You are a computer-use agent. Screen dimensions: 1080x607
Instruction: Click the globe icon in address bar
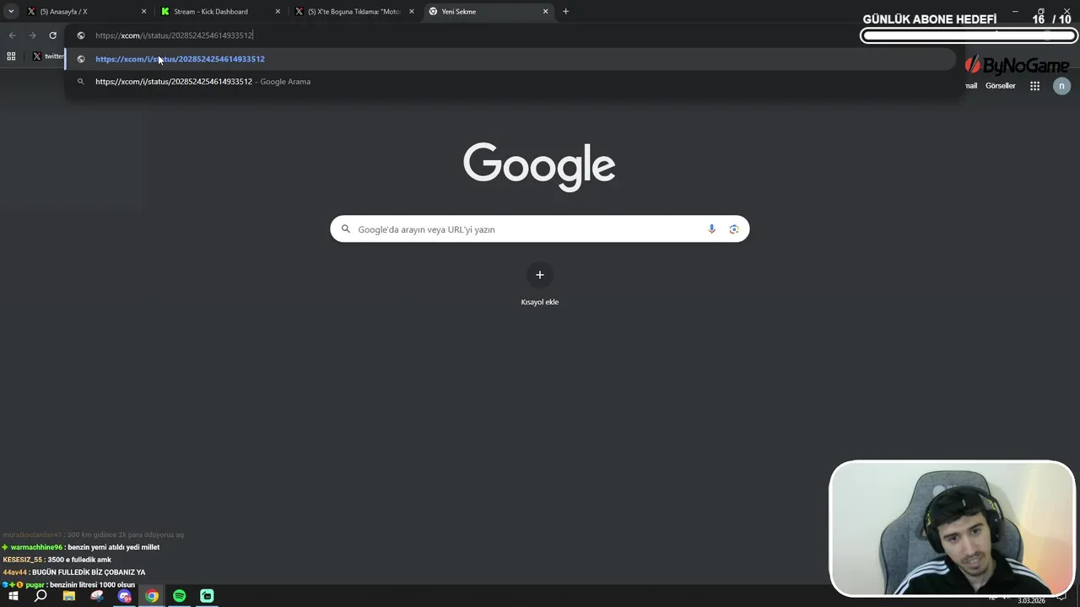pyautogui.click(x=81, y=35)
